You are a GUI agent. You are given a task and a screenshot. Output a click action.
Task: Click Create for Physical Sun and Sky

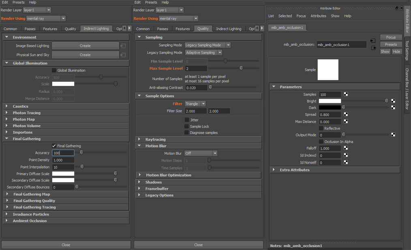pyautogui.click(x=85, y=55)
